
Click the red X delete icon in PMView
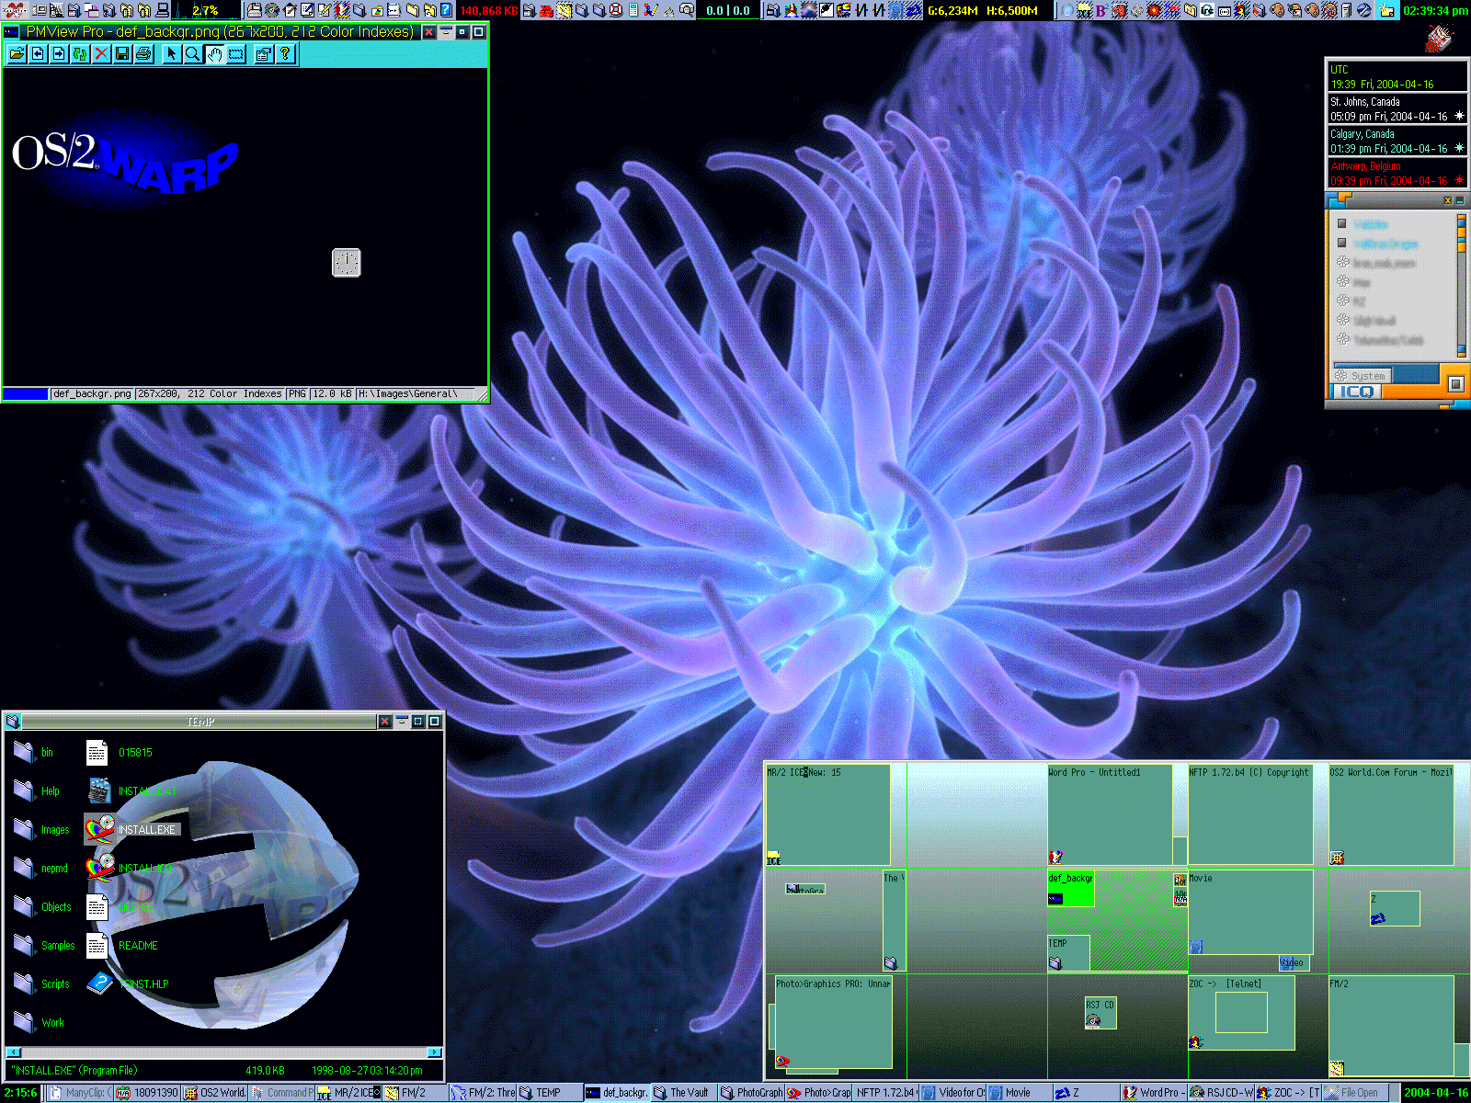point(101,54)
